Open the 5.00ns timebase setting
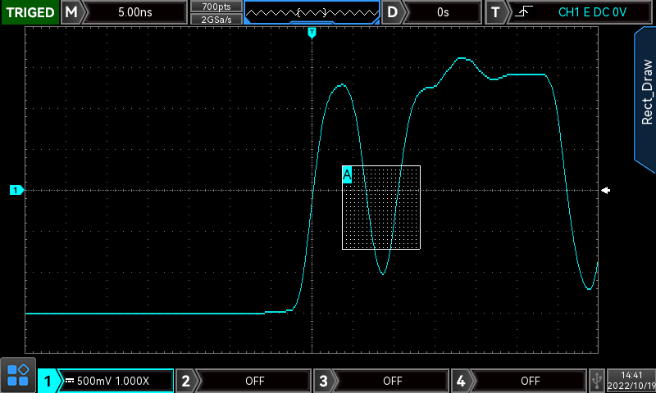 pyautogui.click(x=135, y=12)
